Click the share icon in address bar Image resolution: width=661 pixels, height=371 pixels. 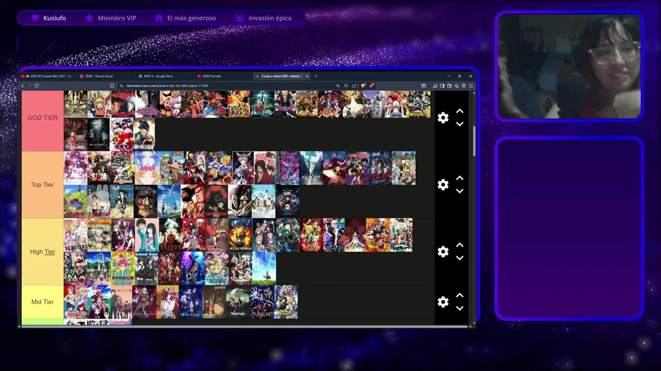point(354,86)
